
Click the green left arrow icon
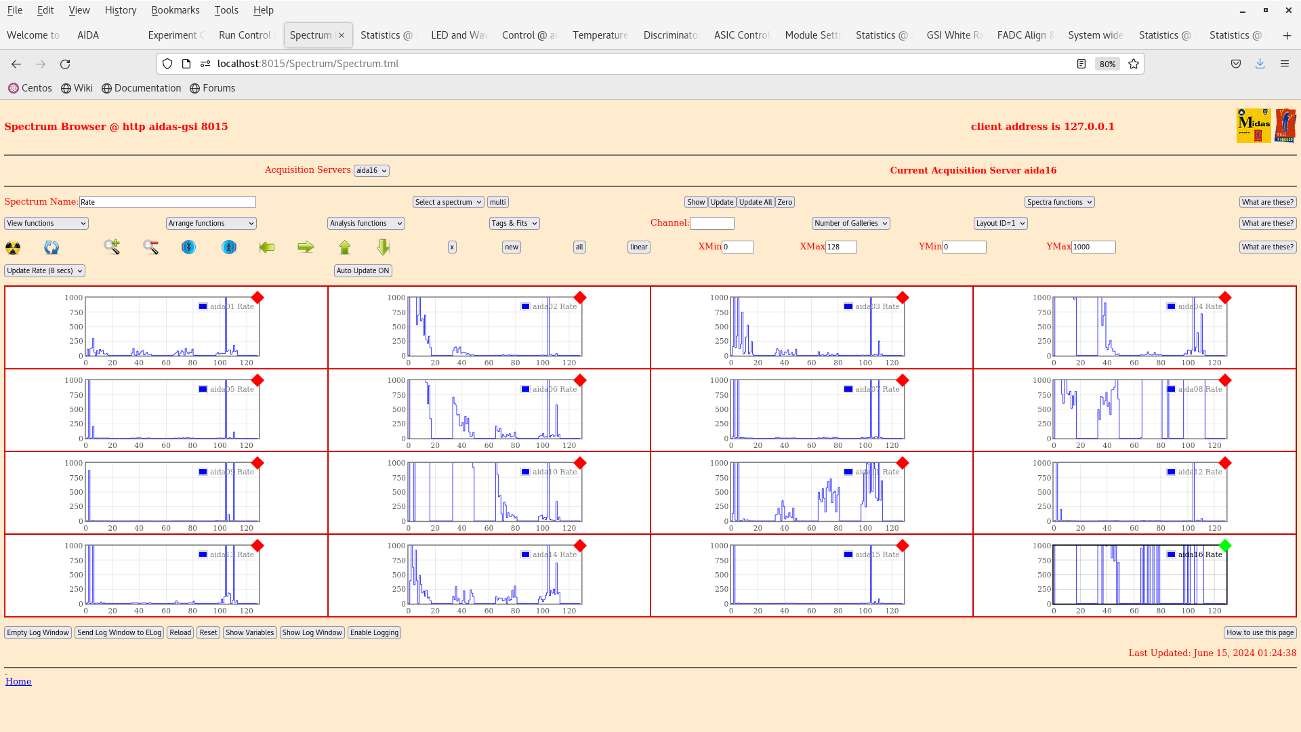pyautogui.click(x=267, y=247)
